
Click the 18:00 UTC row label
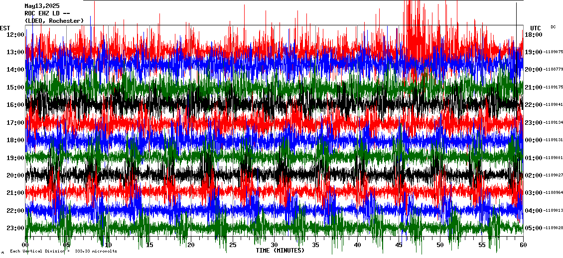pyautogui.click(x=533, y=34)
